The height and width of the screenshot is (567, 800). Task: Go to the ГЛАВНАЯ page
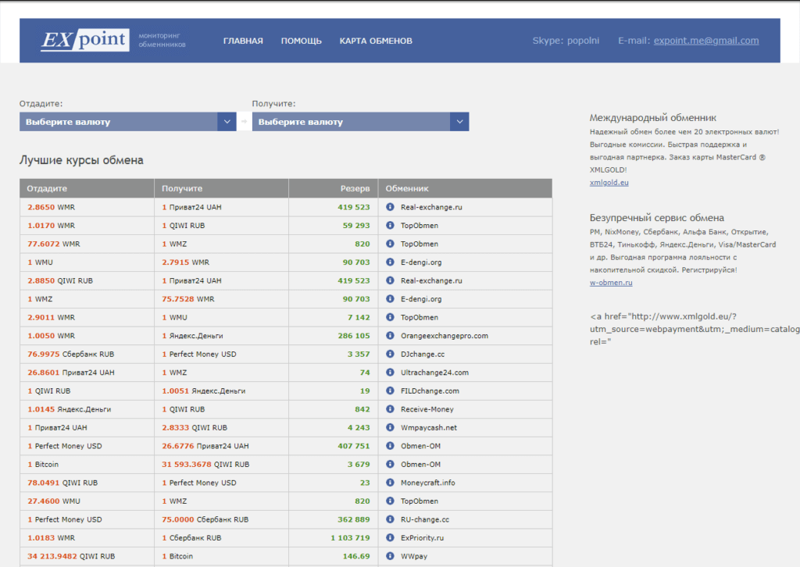tap(243, 41)
